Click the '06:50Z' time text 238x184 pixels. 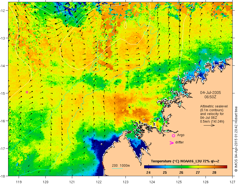[210, 97]
